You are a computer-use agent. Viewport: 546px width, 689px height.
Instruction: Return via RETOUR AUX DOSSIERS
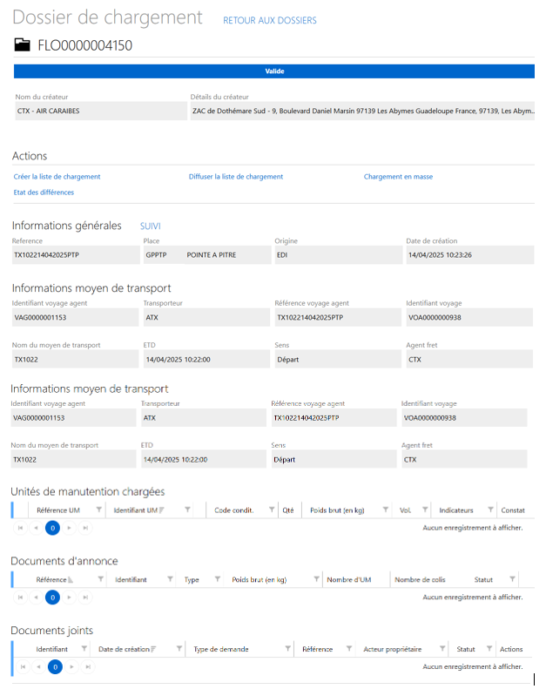[x=269, y=20]
